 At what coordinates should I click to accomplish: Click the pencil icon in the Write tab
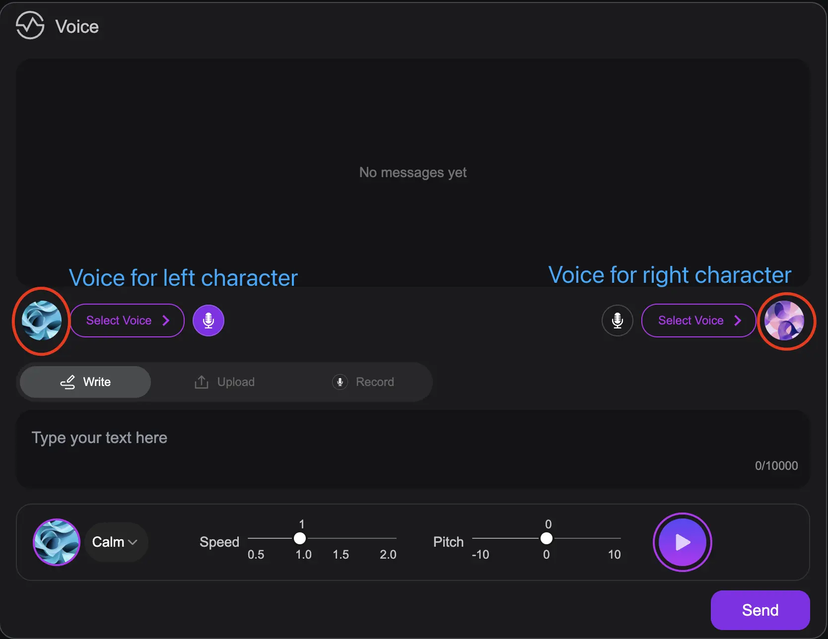68,382
